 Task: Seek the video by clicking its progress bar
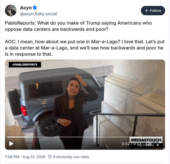coord(85,137)
